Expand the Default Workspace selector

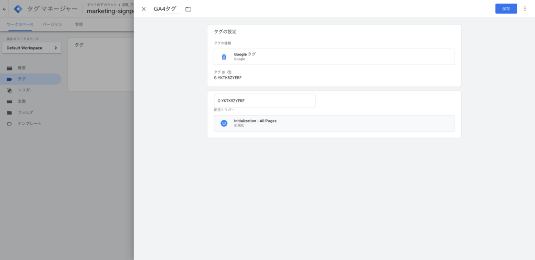tap(32, 48)
